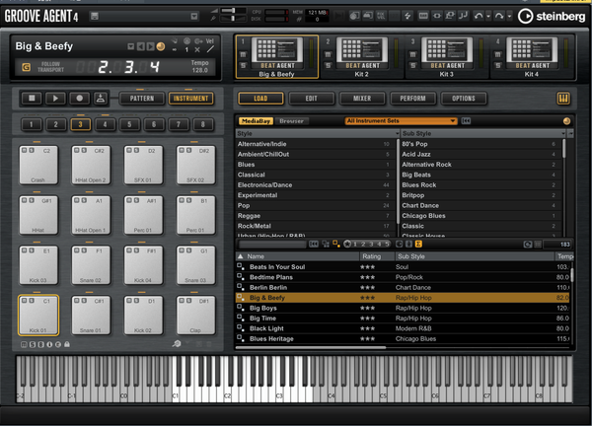Screen dimensions: 592x426
Task: Select the Beats In Your Soul kit
Action: (403, 267)
